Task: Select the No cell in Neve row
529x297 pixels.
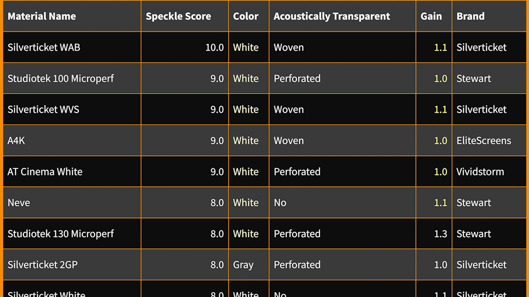Action: pyautogui.click(x=342, y=203)
